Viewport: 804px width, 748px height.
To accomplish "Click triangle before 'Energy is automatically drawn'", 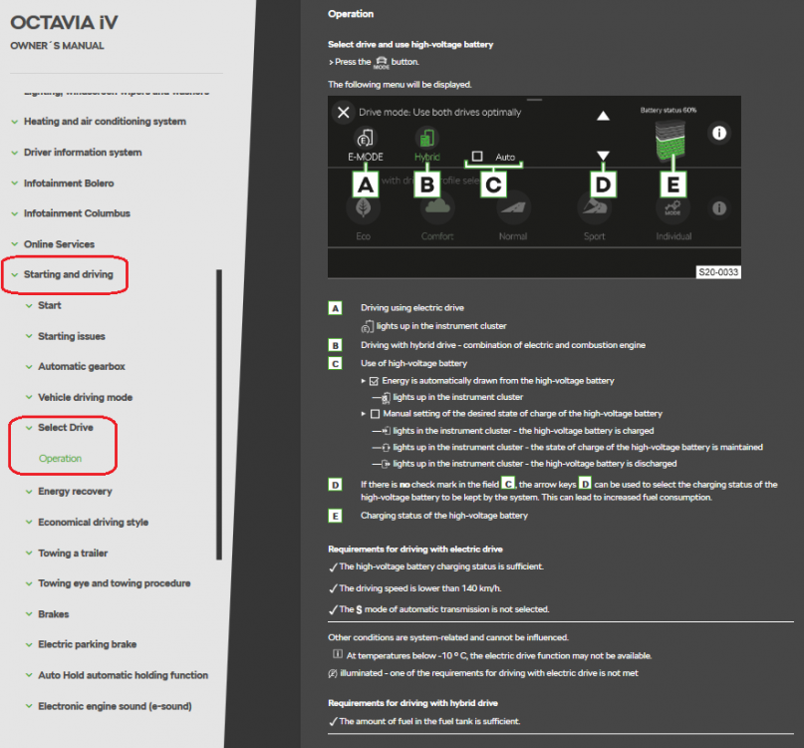I will point(363,381).
